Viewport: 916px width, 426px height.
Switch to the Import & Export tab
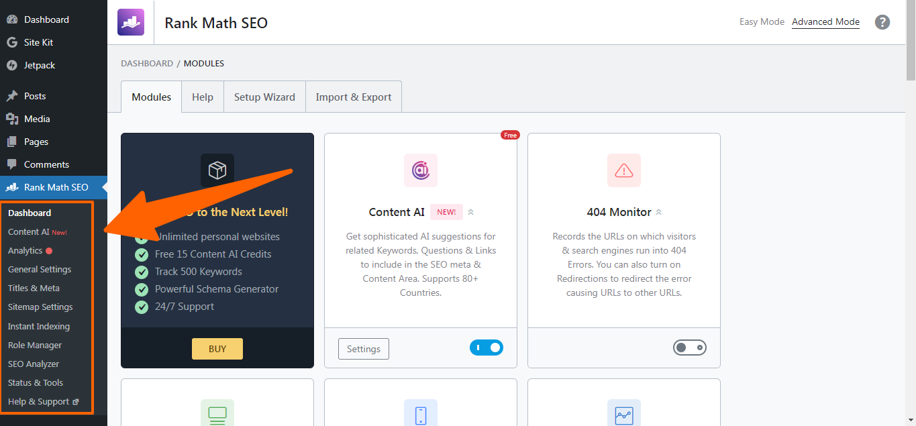(x=354, y=97)
